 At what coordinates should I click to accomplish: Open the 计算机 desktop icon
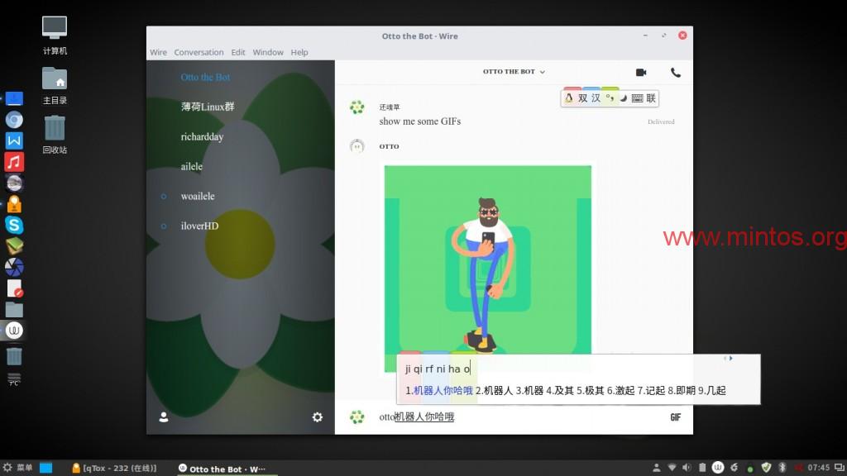tap(55, 36)
